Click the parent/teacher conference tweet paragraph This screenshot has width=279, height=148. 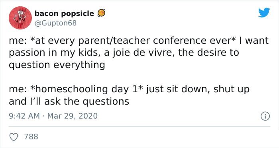139,53
